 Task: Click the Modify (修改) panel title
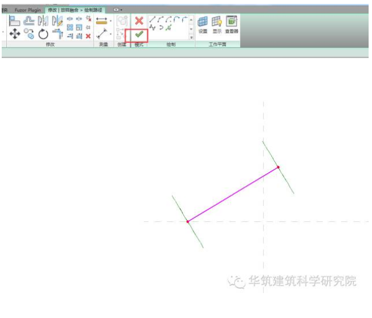50,44
